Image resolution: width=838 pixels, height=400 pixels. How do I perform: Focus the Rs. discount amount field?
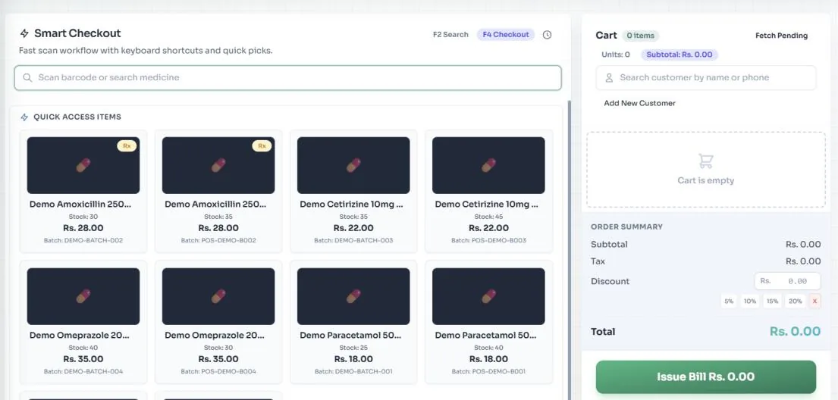(788, 281)
